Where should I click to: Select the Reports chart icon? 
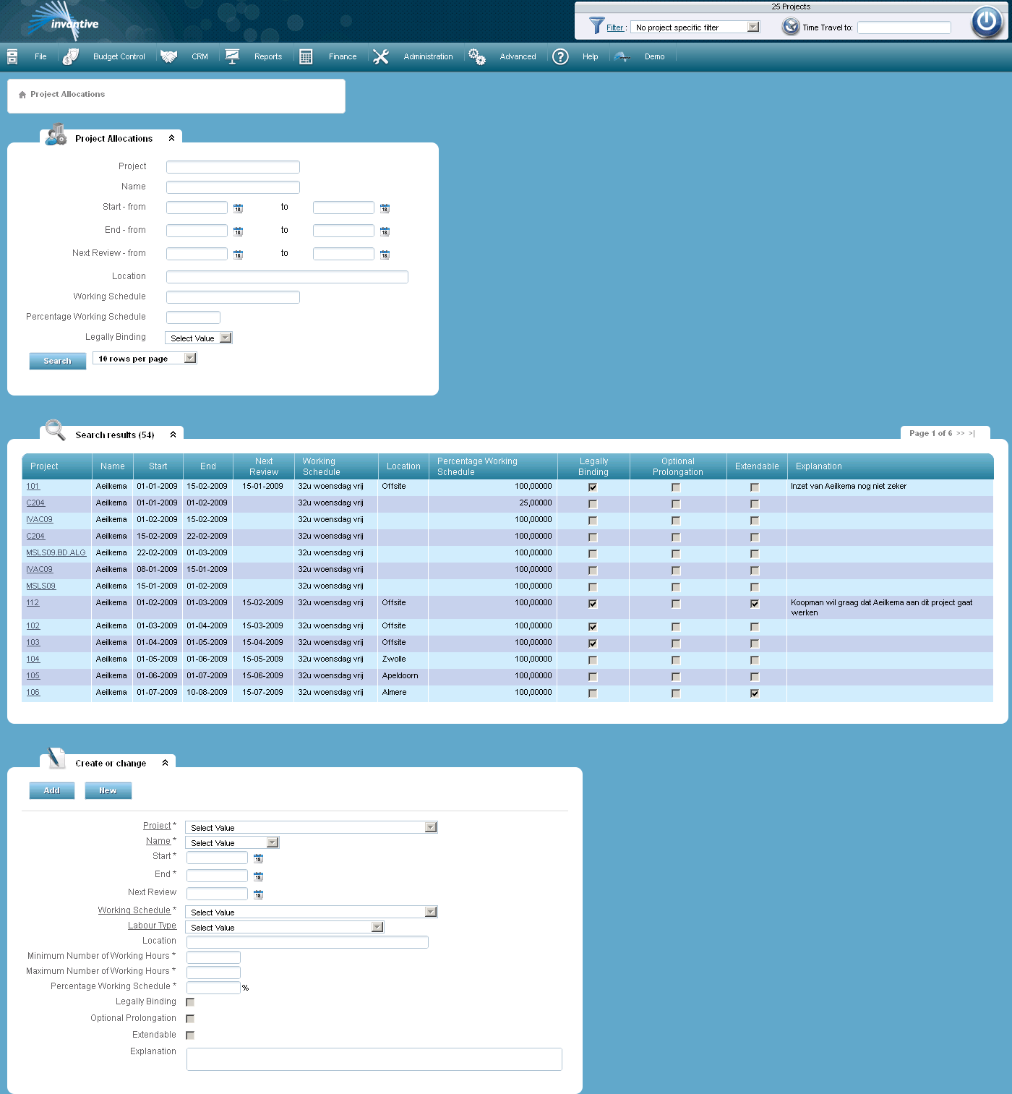(x=232, y=56)
